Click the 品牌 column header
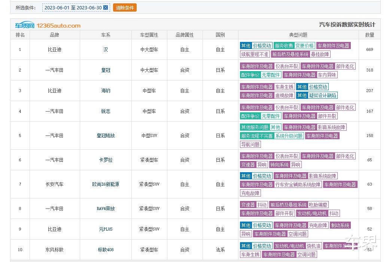This screenshot has width=386, height=262. tap(54, 35)
